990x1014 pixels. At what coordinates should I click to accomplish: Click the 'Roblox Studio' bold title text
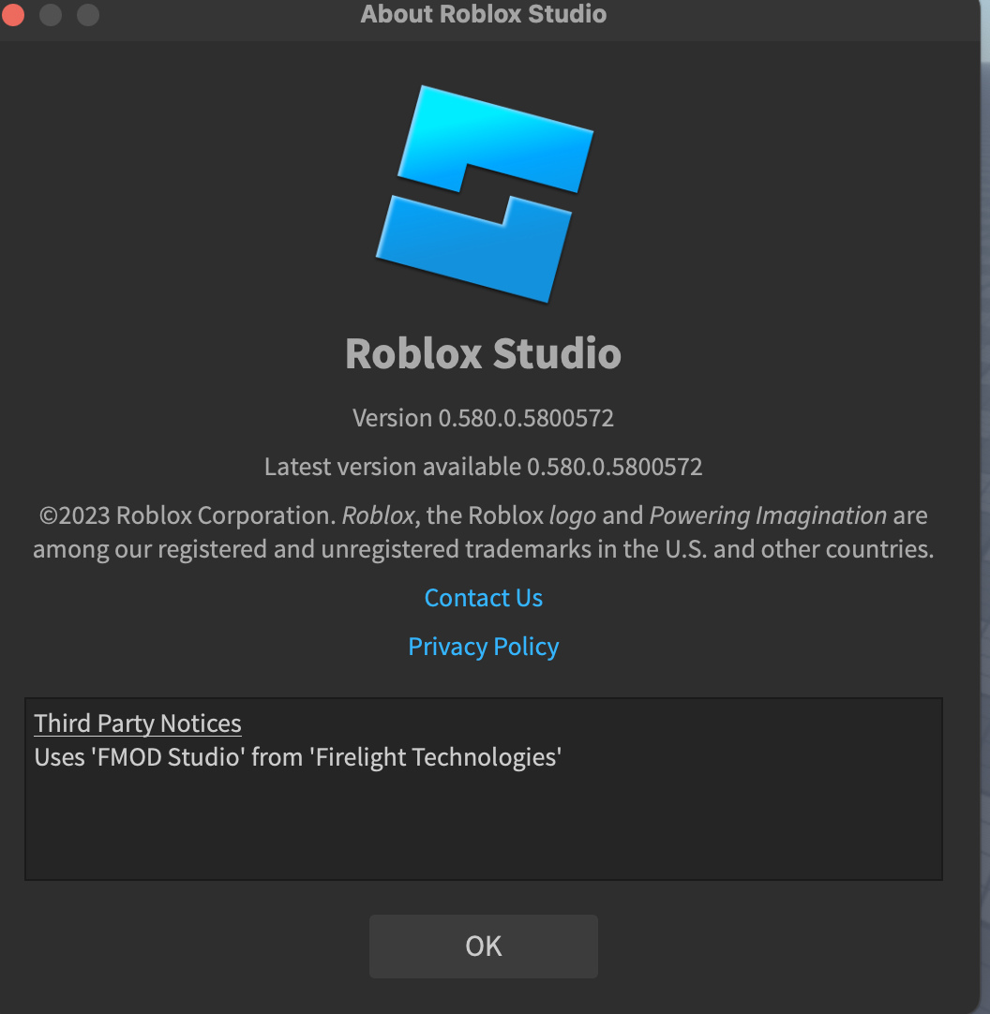[x=484, y=353]
